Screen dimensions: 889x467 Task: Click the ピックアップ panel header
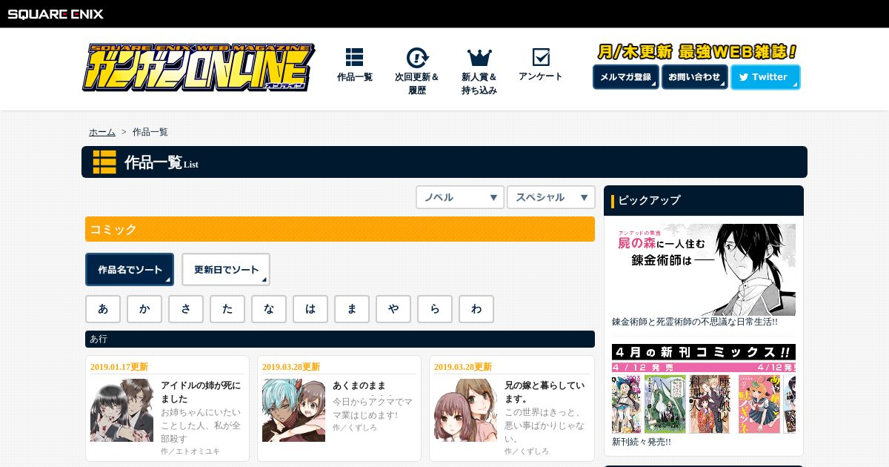[704, 200]
